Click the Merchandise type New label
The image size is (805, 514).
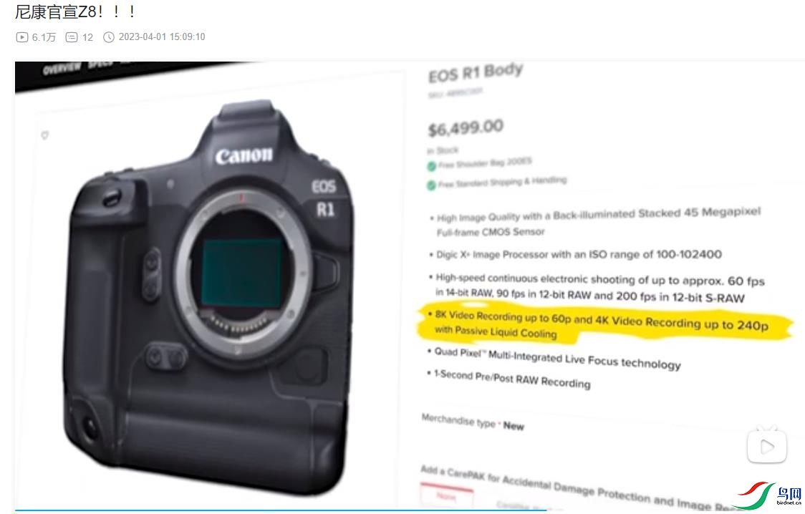coord(473,422)
